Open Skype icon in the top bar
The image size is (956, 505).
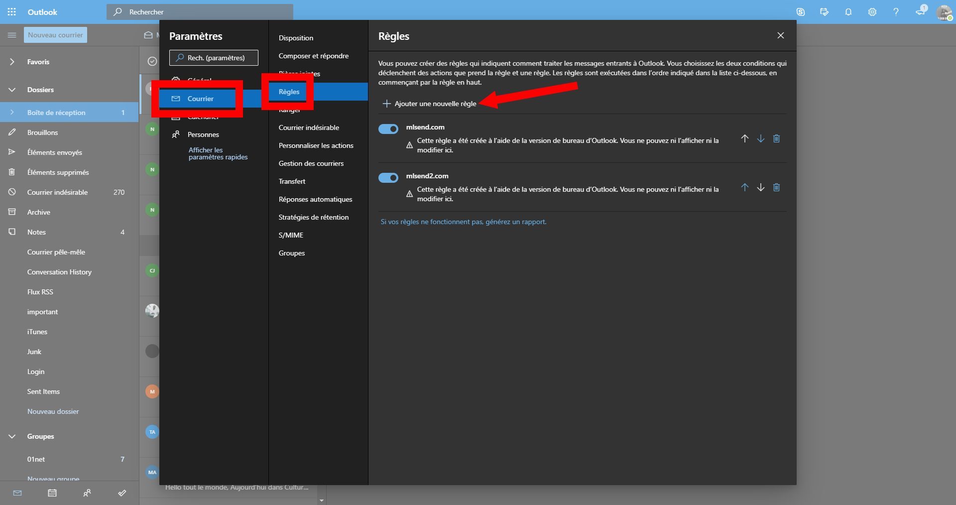click(x=801, y=12)
